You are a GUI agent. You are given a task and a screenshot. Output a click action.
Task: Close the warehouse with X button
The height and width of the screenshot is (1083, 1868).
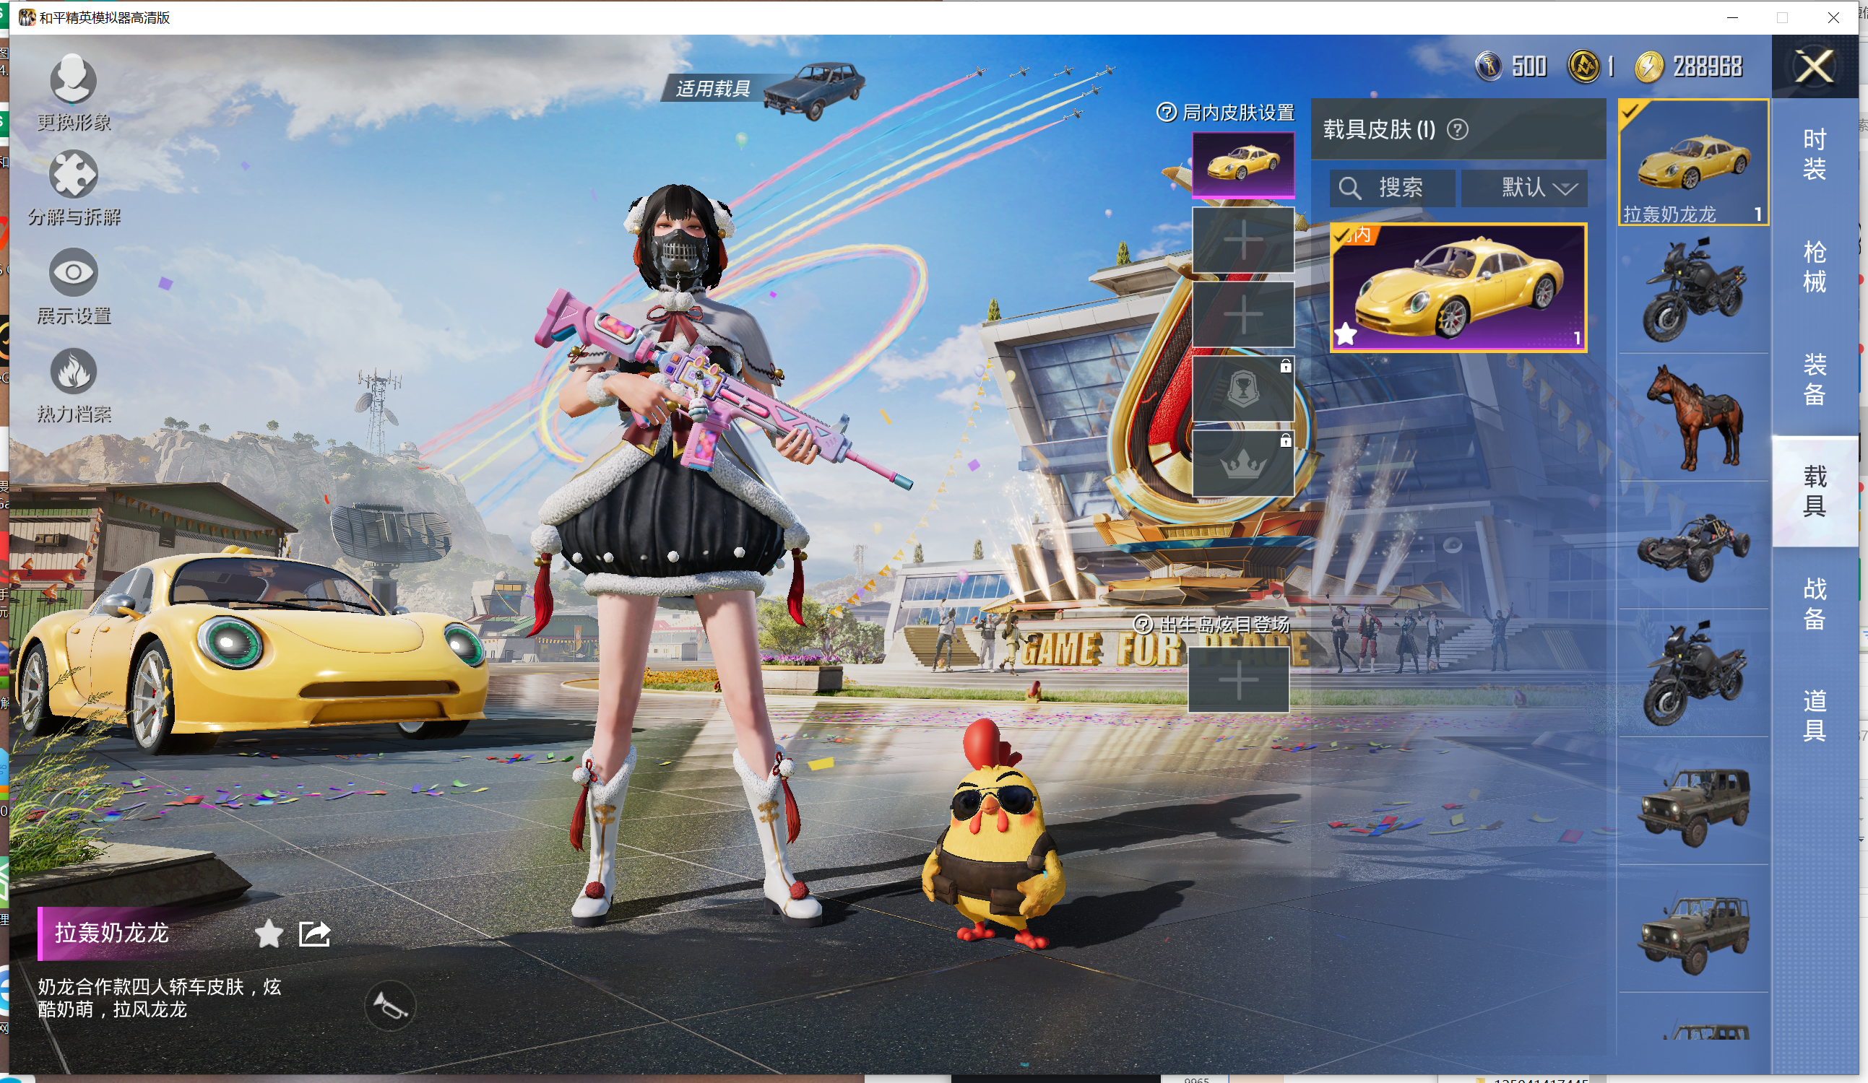[1814, 66]
